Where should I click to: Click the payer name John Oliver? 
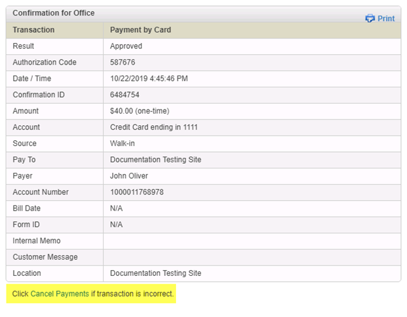tap(129, 176)
